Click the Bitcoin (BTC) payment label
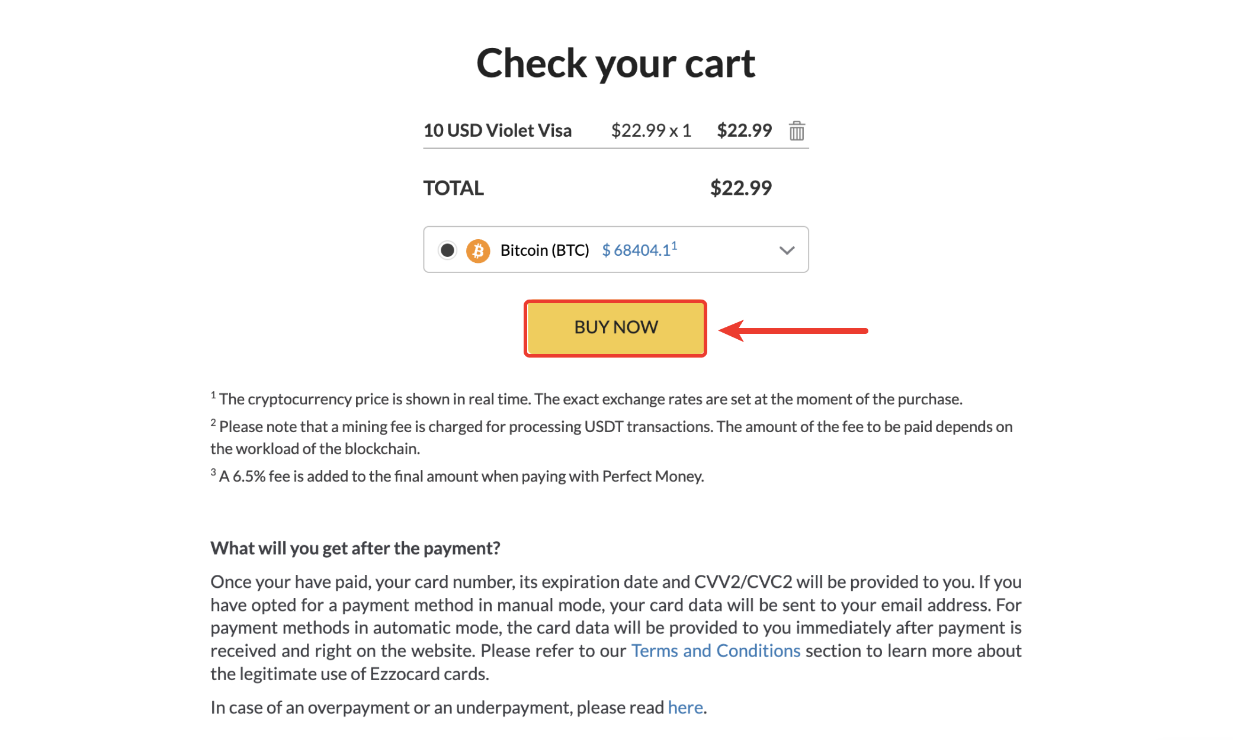 544,250
